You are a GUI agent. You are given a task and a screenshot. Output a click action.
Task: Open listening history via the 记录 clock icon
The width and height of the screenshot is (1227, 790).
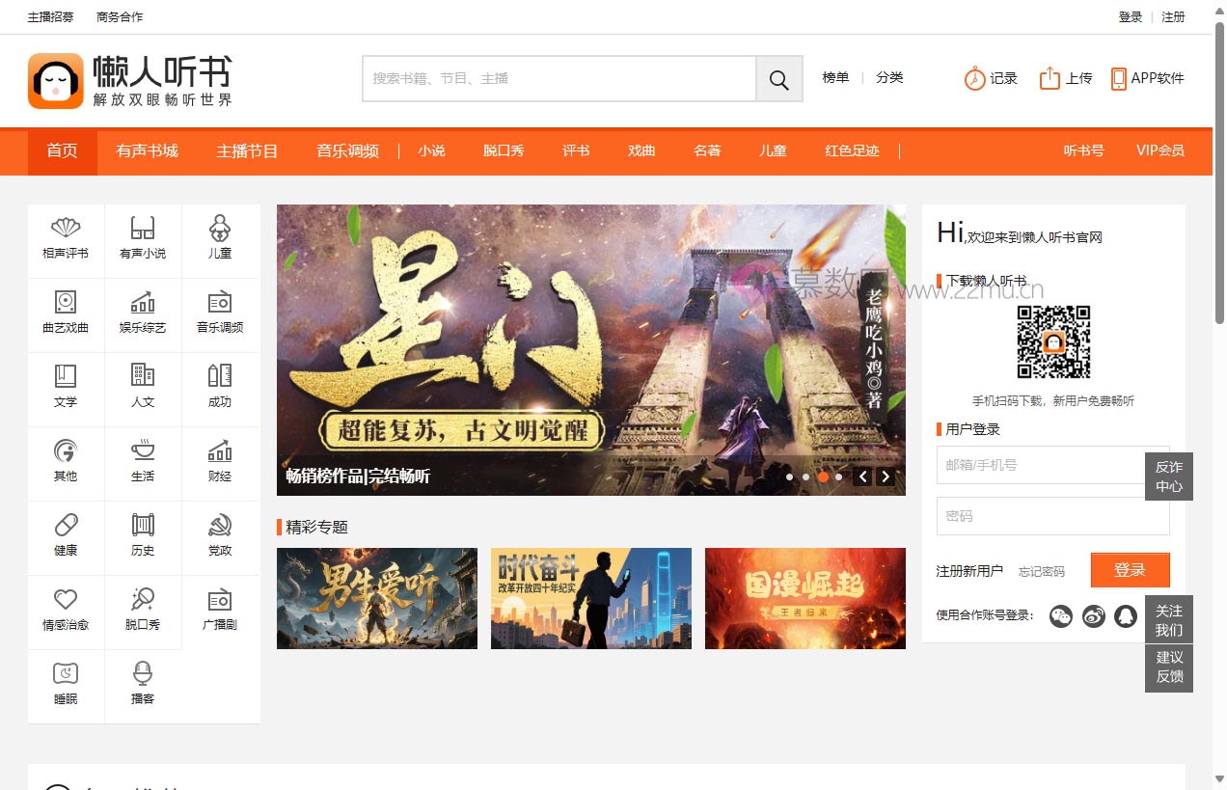(x=972, y=78)
